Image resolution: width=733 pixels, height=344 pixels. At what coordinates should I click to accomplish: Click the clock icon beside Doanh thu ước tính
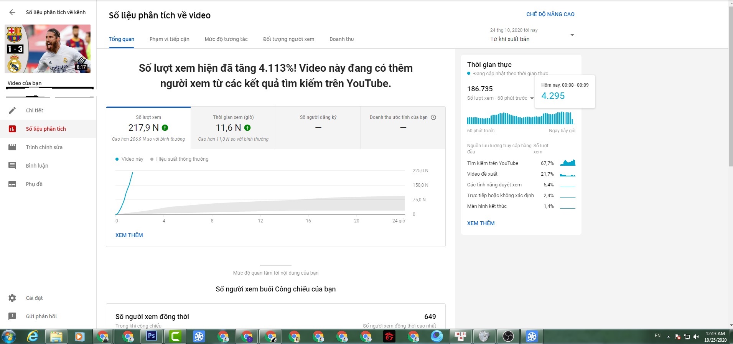[433, 117]
